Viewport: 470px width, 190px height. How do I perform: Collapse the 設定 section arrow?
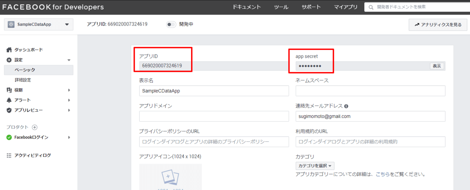pos(69,60)
